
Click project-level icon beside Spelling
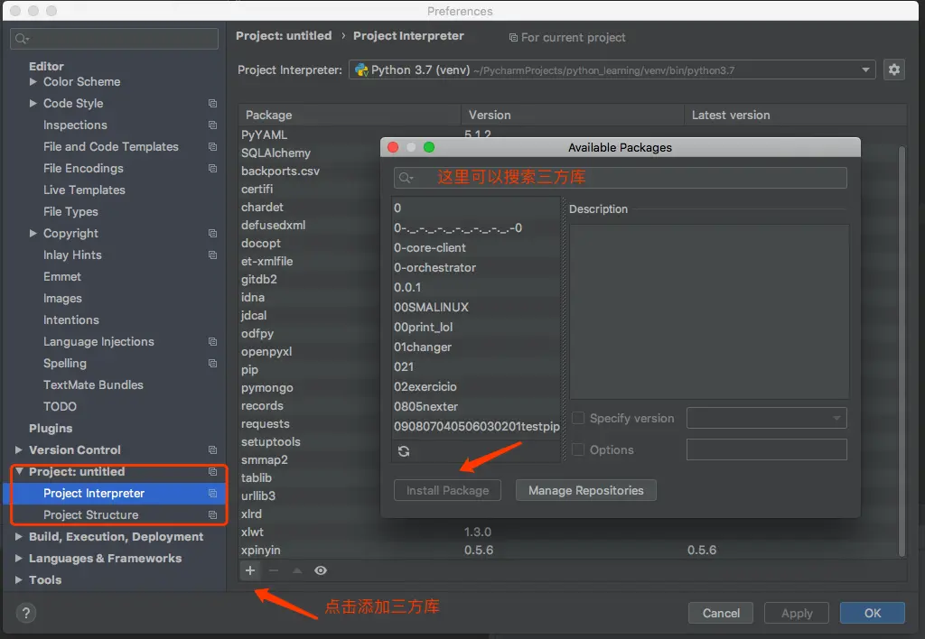212,363
